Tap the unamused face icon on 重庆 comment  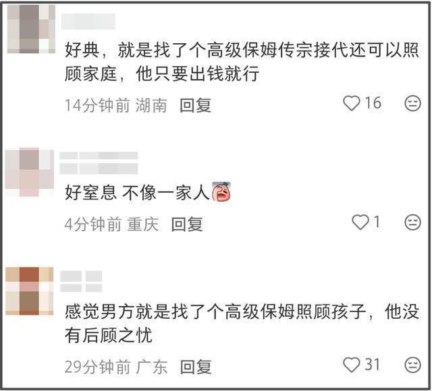(412, 222)
